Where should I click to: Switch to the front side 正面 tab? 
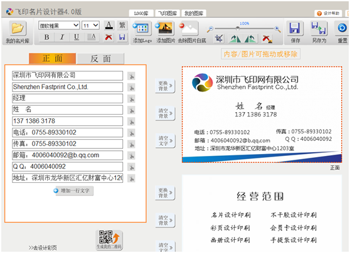(53, 59)
